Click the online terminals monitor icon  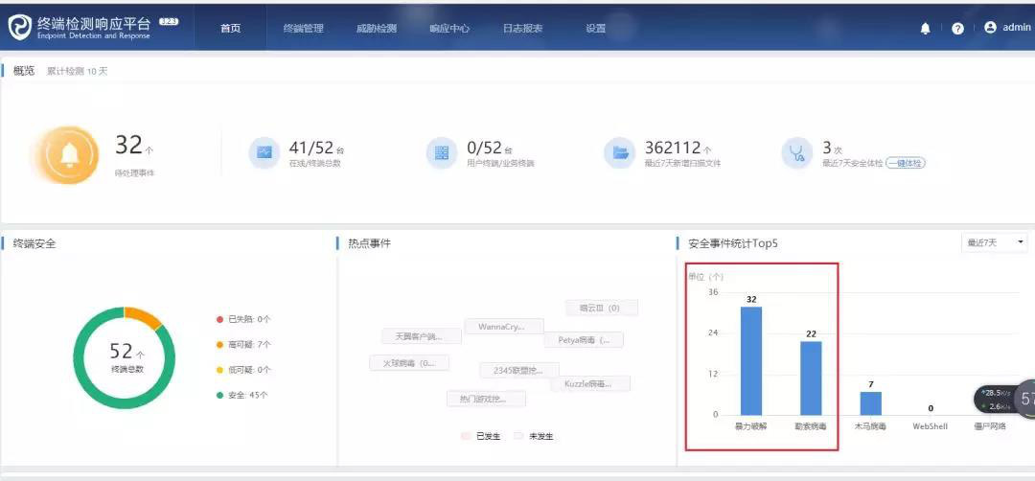click(x=264, y=152)
